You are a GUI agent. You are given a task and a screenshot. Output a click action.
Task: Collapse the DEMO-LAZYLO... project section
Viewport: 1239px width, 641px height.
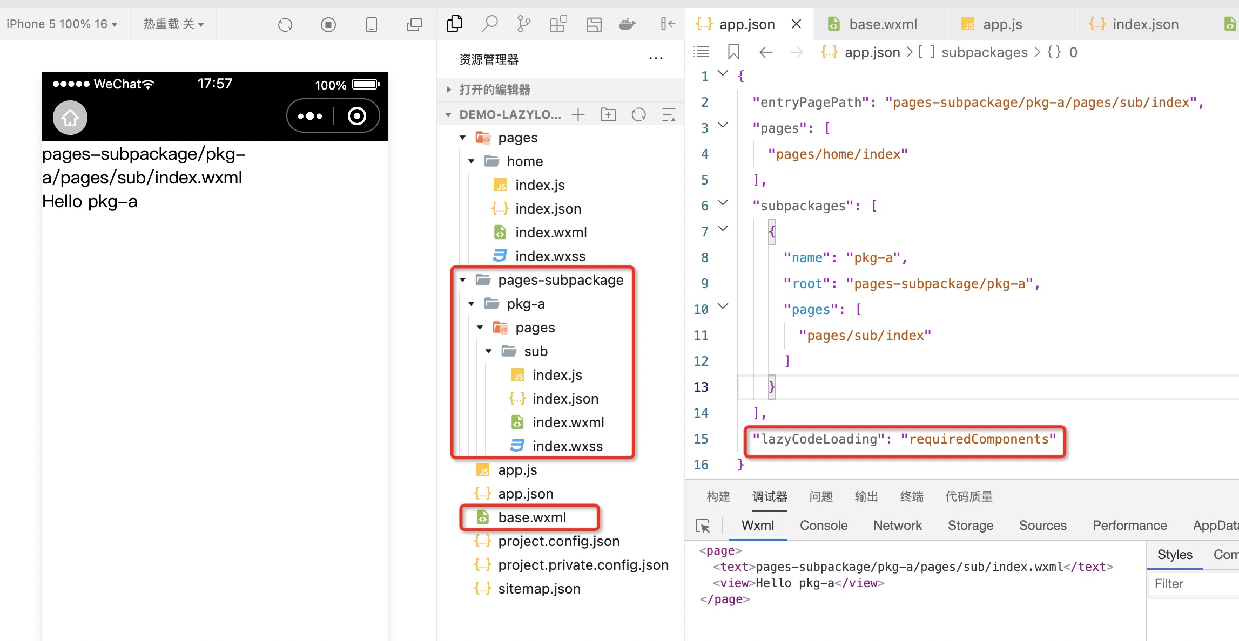pos(448,114)
